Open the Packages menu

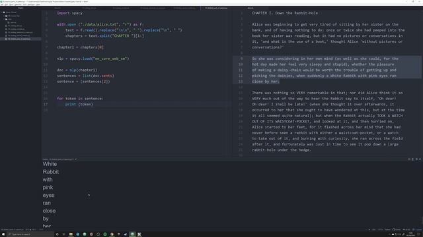coord(31,5)
